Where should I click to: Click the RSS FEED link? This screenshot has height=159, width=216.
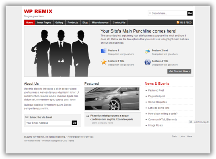[x=184, y=22]
